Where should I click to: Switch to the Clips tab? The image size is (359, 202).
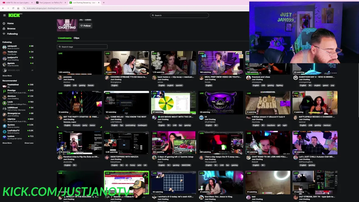[x=76, y=38]
